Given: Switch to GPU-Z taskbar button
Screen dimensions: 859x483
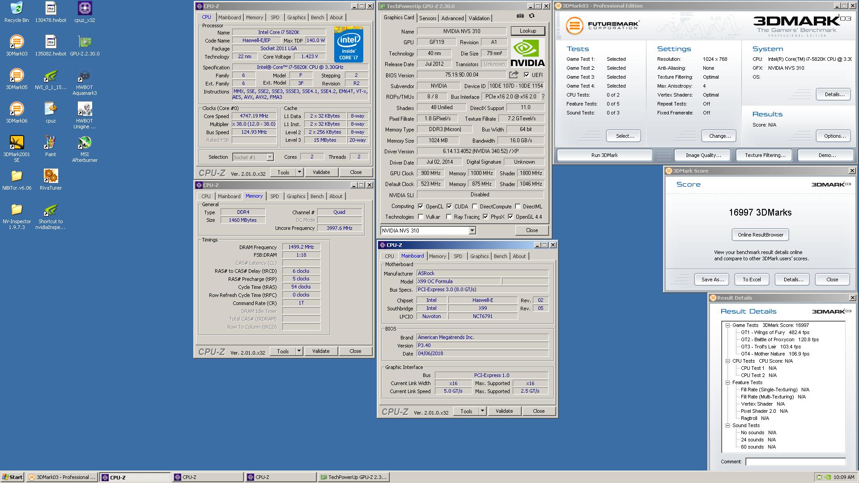Looking at the screenshot, I should coord(353,477).
